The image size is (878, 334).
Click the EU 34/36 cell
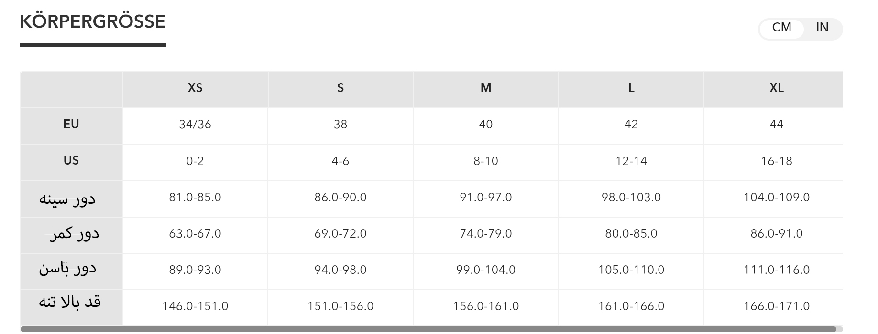click(195, 125)
